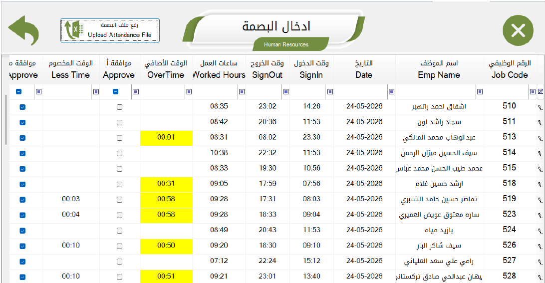The image size is (545, 283).
Task: Select the 00:03 Less Time cell
Action: click(71, 200)
